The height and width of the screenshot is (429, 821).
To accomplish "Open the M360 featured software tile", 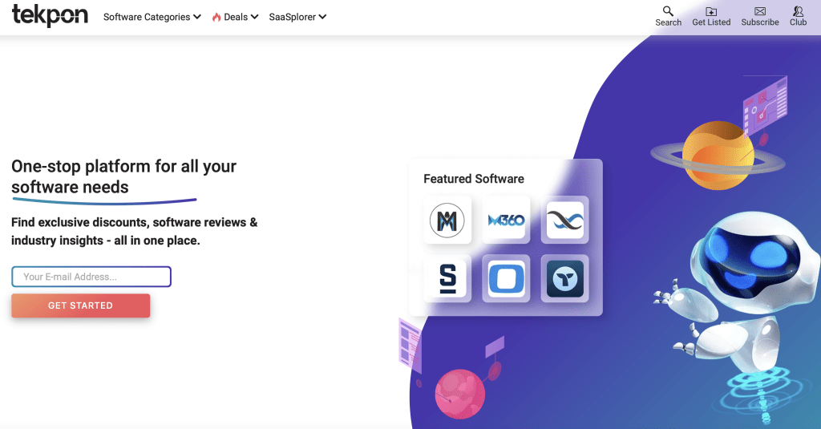I will (506, 221).
